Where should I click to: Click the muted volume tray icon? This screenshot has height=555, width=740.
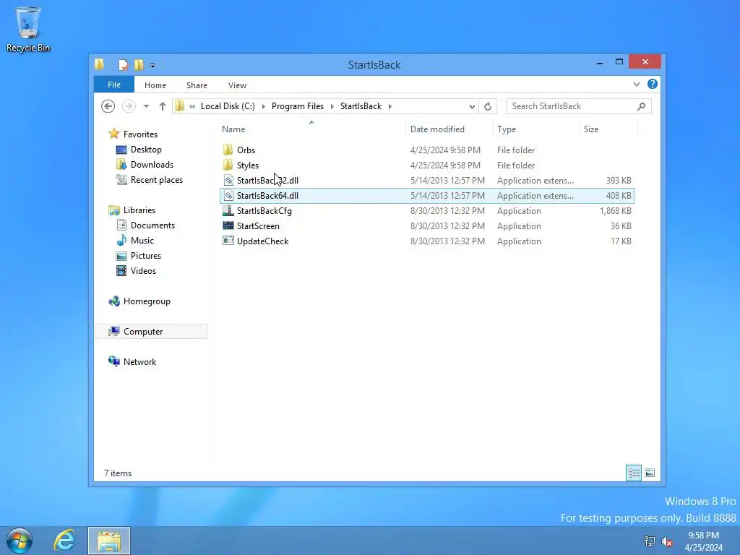click(667, 542)
